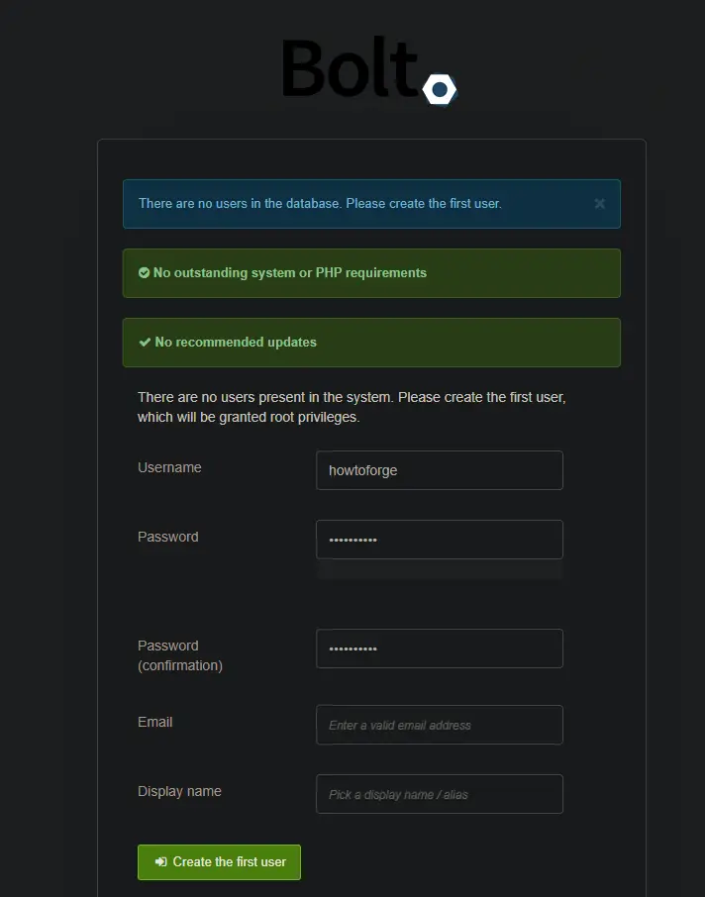Image resolution: width=705 pixels, height=897 pixels.
Task: Click the Display name label
Action: pyautogui.click(x=179, y=791)
